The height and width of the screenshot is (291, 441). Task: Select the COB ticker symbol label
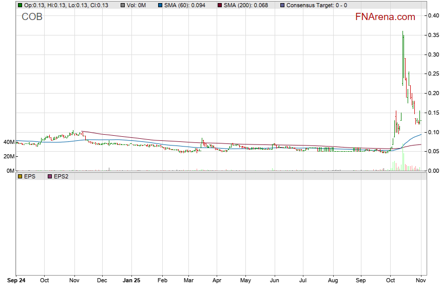pos(32,17)
